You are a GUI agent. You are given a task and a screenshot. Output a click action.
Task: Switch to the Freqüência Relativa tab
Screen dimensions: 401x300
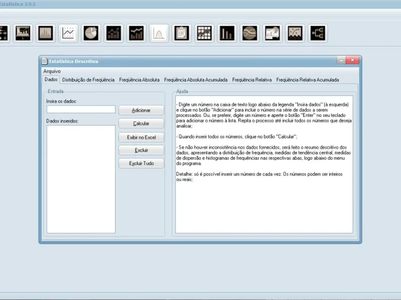point(252,80)
